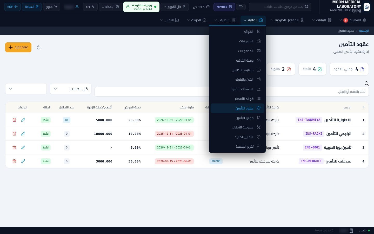Expand the التكاليف navigation menu
374x234 pixels.
tap(225, 20)
